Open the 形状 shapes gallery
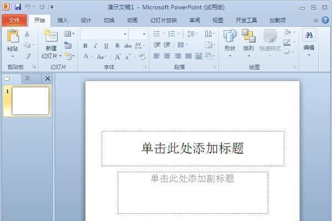The image size is (332, 221). tap(230, 43)
